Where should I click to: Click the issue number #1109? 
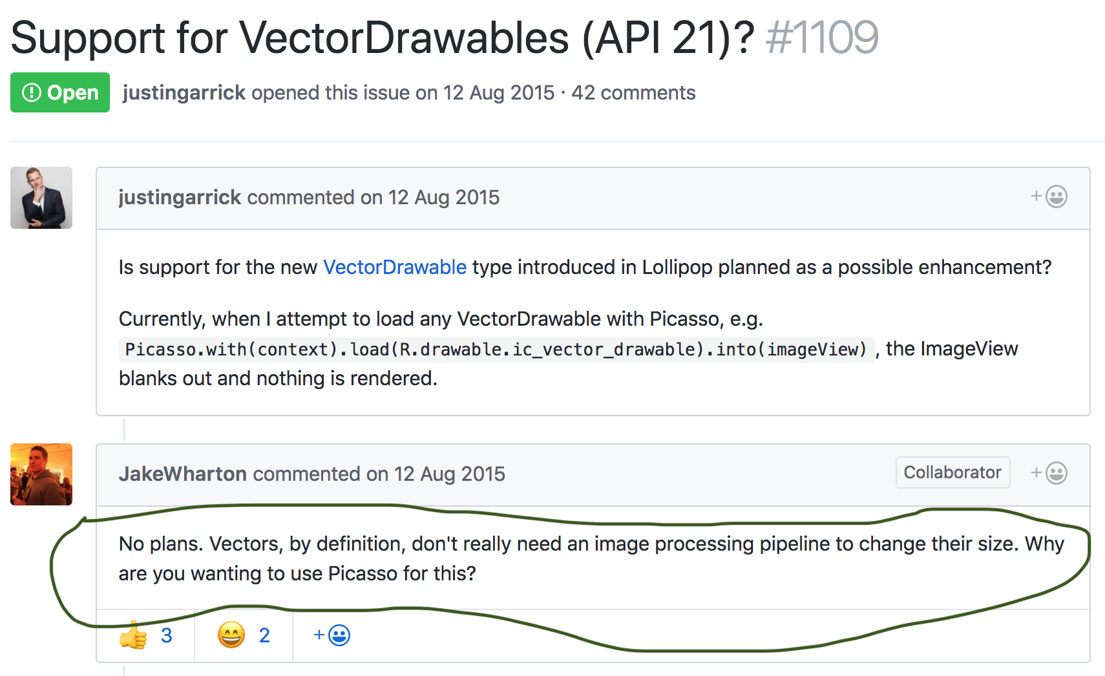(822, 37)
